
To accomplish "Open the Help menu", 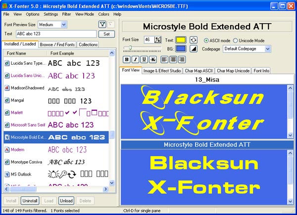I will click(x=117, y=14).
